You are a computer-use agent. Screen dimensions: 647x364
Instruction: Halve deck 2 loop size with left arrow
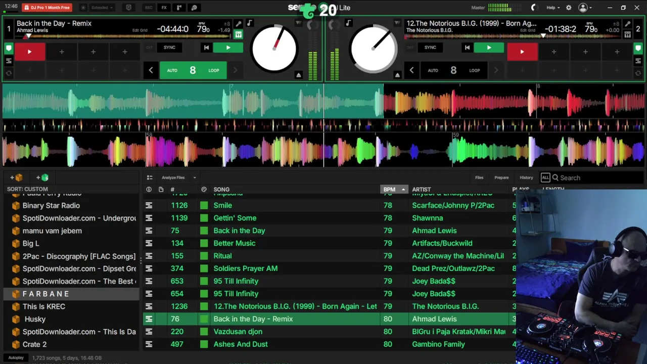coord(411,70)
